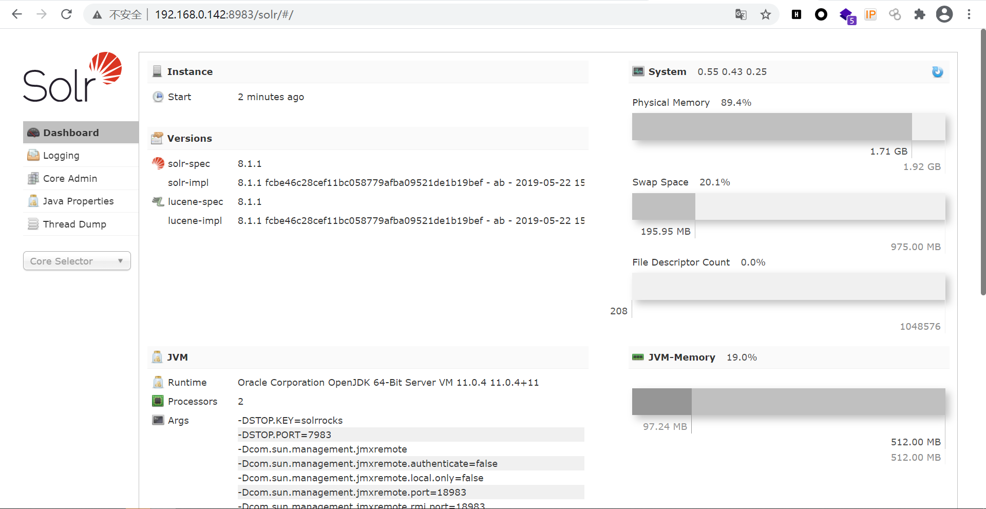
Task: Click the Instance server icon
Action: coord(157,71)
